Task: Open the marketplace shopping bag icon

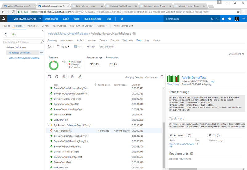Action: pos(223,19)
